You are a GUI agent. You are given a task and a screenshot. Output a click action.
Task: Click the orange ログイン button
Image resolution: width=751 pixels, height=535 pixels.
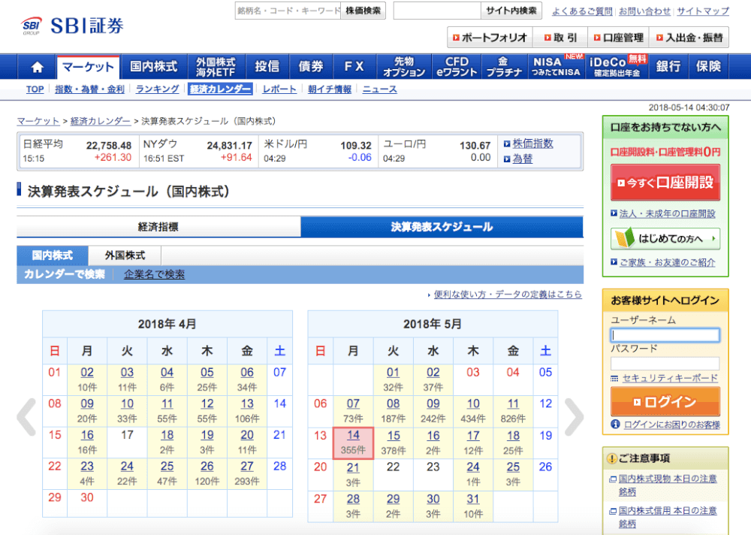pyautogui.click(x=665, y=401)
